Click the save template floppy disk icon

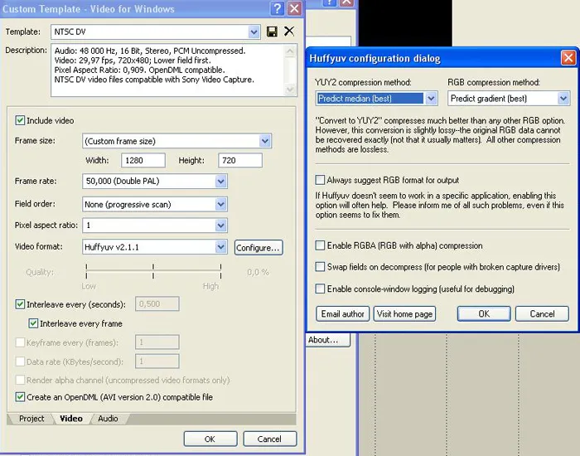(272, 32)
